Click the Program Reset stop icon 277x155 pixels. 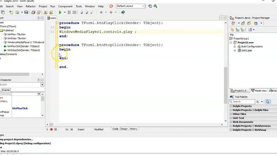pos(74,12)
